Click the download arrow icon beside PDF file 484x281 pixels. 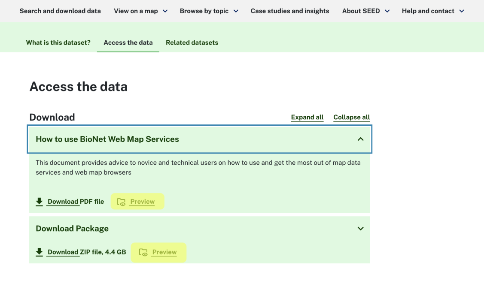[x=39, y=202]
